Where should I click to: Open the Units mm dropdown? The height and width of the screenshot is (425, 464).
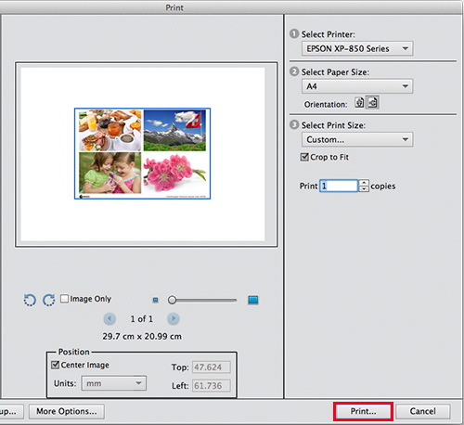click(114, 383)
